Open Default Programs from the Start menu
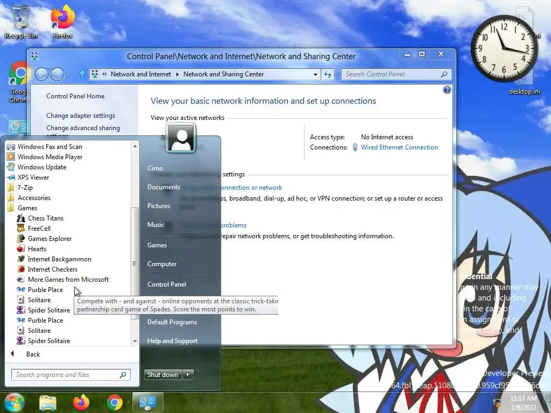 point(172,322)
